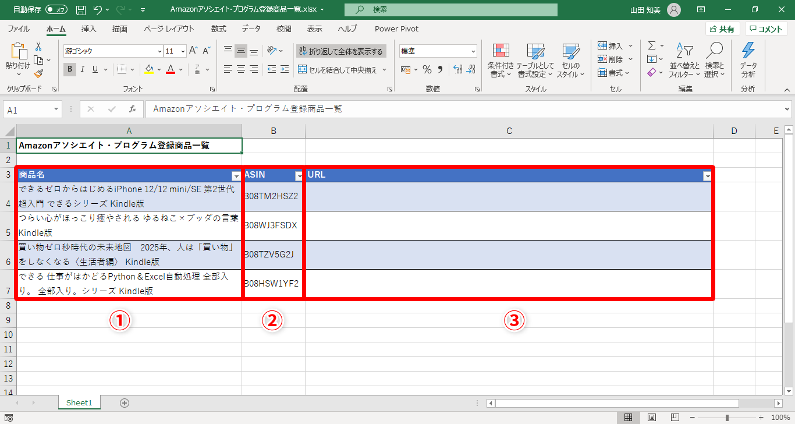Switch to Normal view in status bar
The height and width of the screenshot is (424, 795).
[629, 418]
